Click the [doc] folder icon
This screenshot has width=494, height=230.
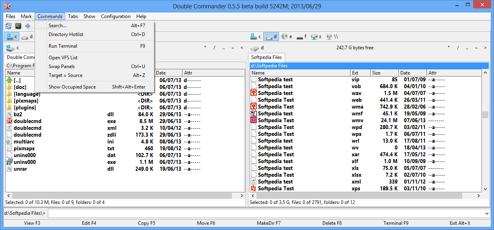point(10,87)
